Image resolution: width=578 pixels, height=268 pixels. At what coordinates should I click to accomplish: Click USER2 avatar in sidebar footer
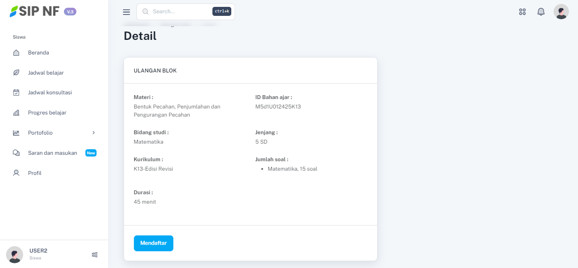coord(15,255)
